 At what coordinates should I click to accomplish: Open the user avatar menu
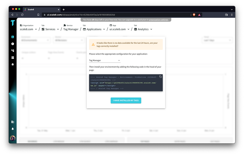pos(13,138)
